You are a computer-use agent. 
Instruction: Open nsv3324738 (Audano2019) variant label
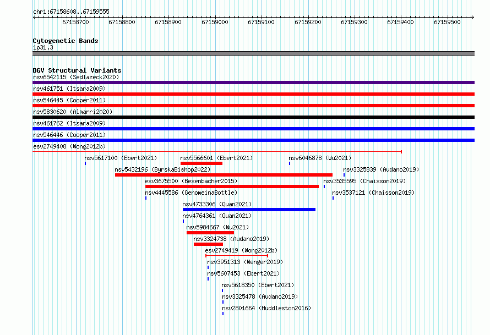(231, 239)
